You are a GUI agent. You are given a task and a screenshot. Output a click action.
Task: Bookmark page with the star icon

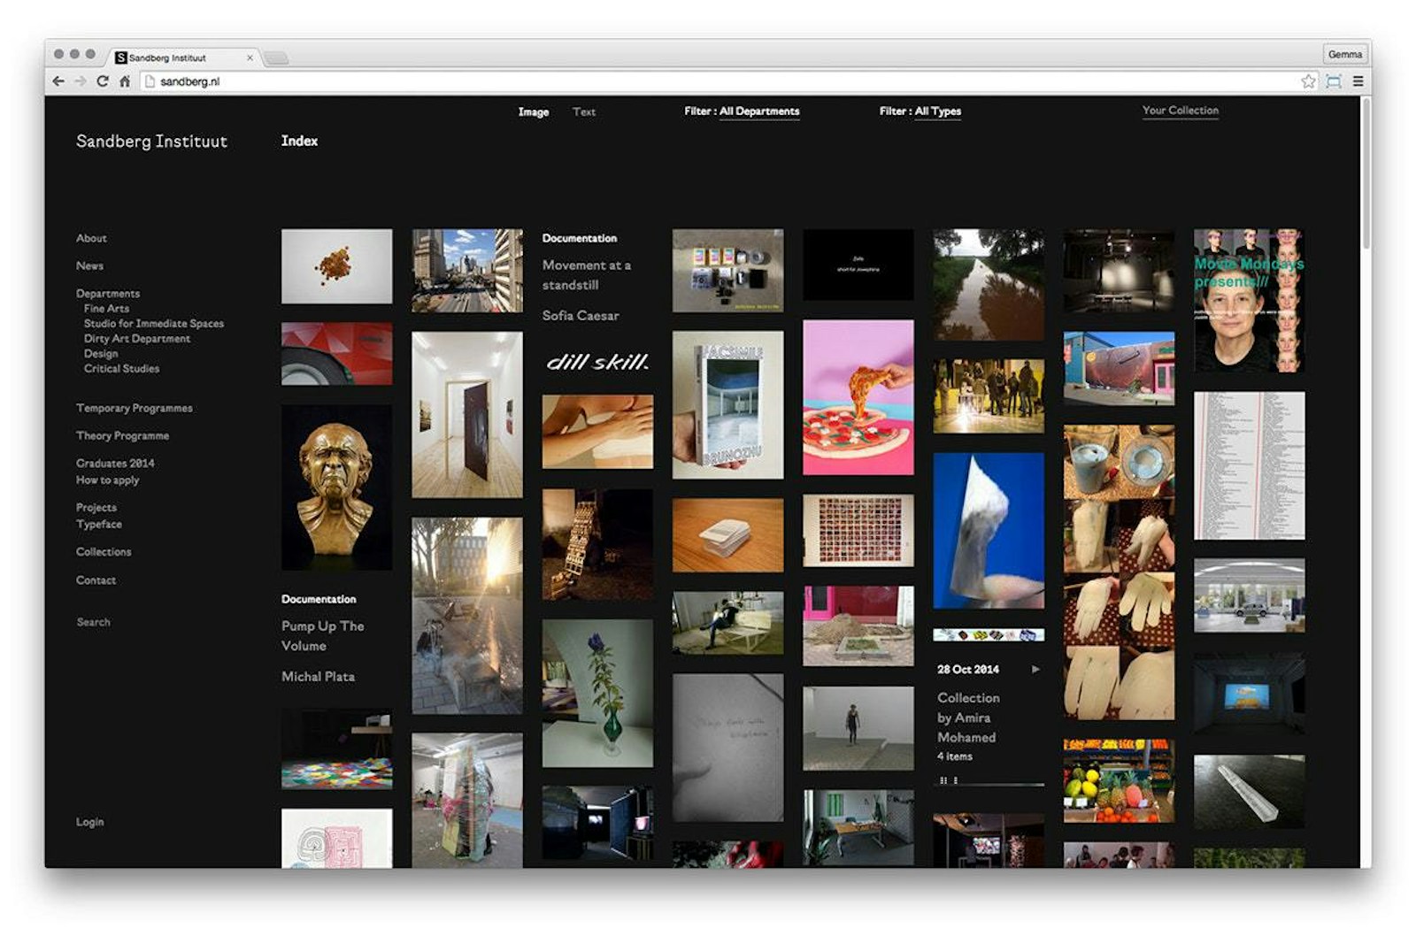(1308, 81)
